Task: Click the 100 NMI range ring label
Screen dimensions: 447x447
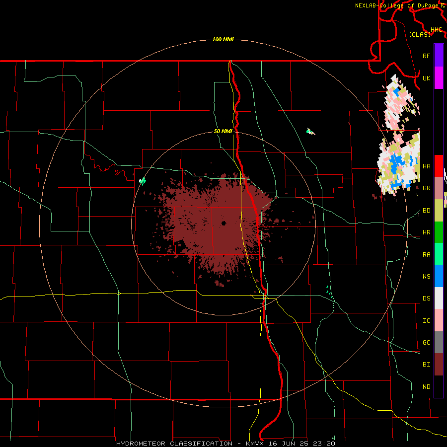Action: tap(223, 39)
